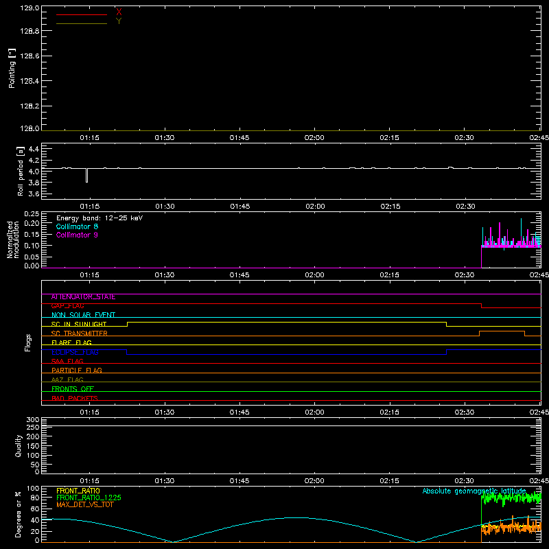
Task: Click the ATTENUATOR_STATE flag label
Action: (83, 297)
